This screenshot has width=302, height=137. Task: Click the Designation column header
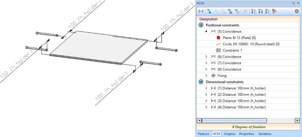coord(248,19)
